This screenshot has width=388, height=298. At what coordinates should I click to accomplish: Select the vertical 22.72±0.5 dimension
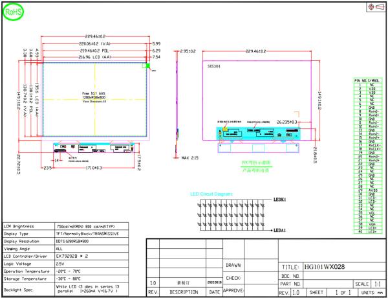click(x=19, y=165)
